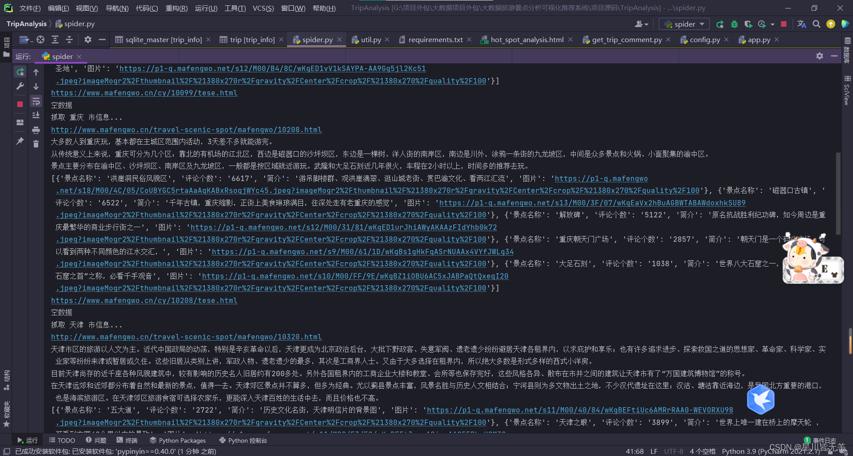Expand the spider run configuration selector
The image size is (853, 456).
tap(684, 24)
